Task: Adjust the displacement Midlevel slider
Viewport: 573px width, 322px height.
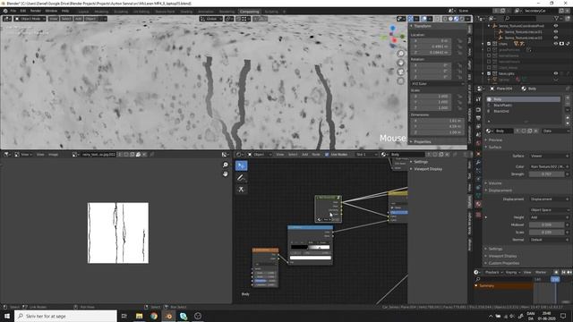Action: pos(547,225)
